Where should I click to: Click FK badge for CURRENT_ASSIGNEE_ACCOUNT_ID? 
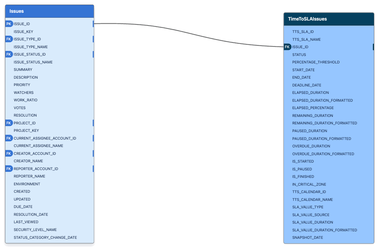point(9,138)
